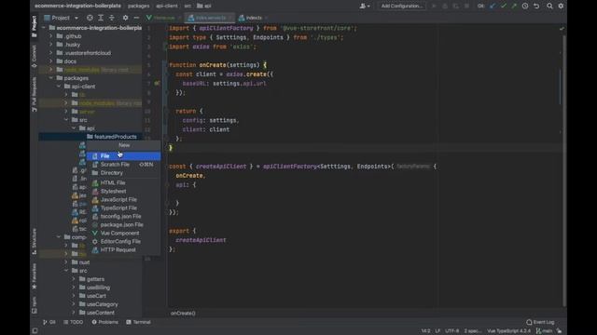Click the Project vertical side tab
The height and width of the screenshot is (335, 597).
(x=35, y=27)
